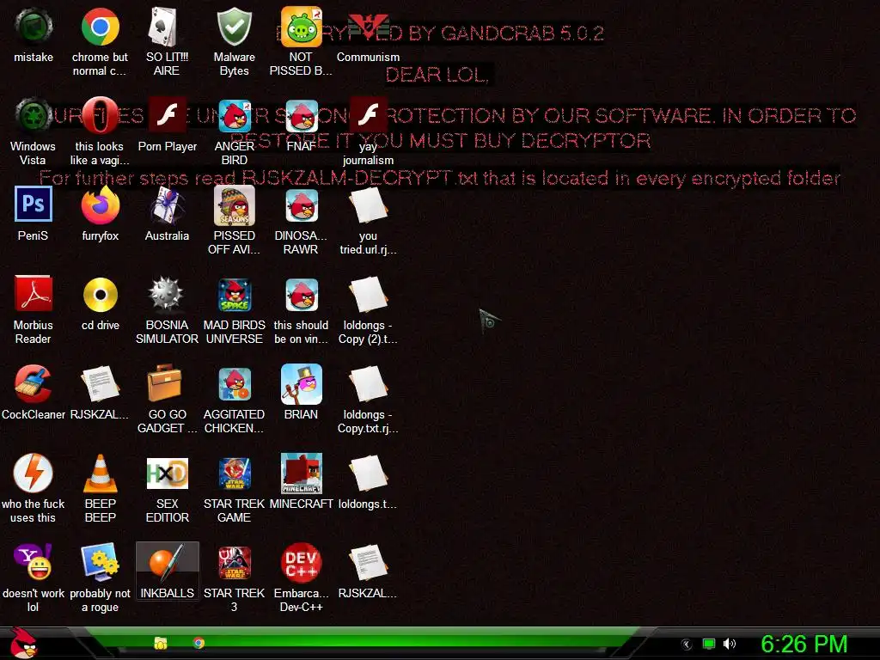
Task: Select the 'loldongs - Copy (2).t...' file
Action: coord(368,295)
